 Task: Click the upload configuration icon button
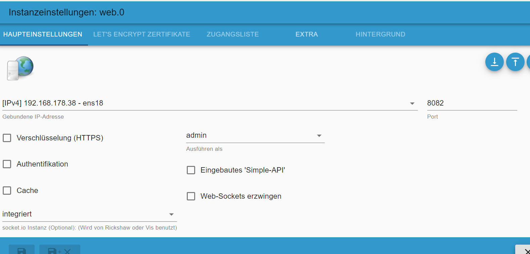click(x=515, y=62)
